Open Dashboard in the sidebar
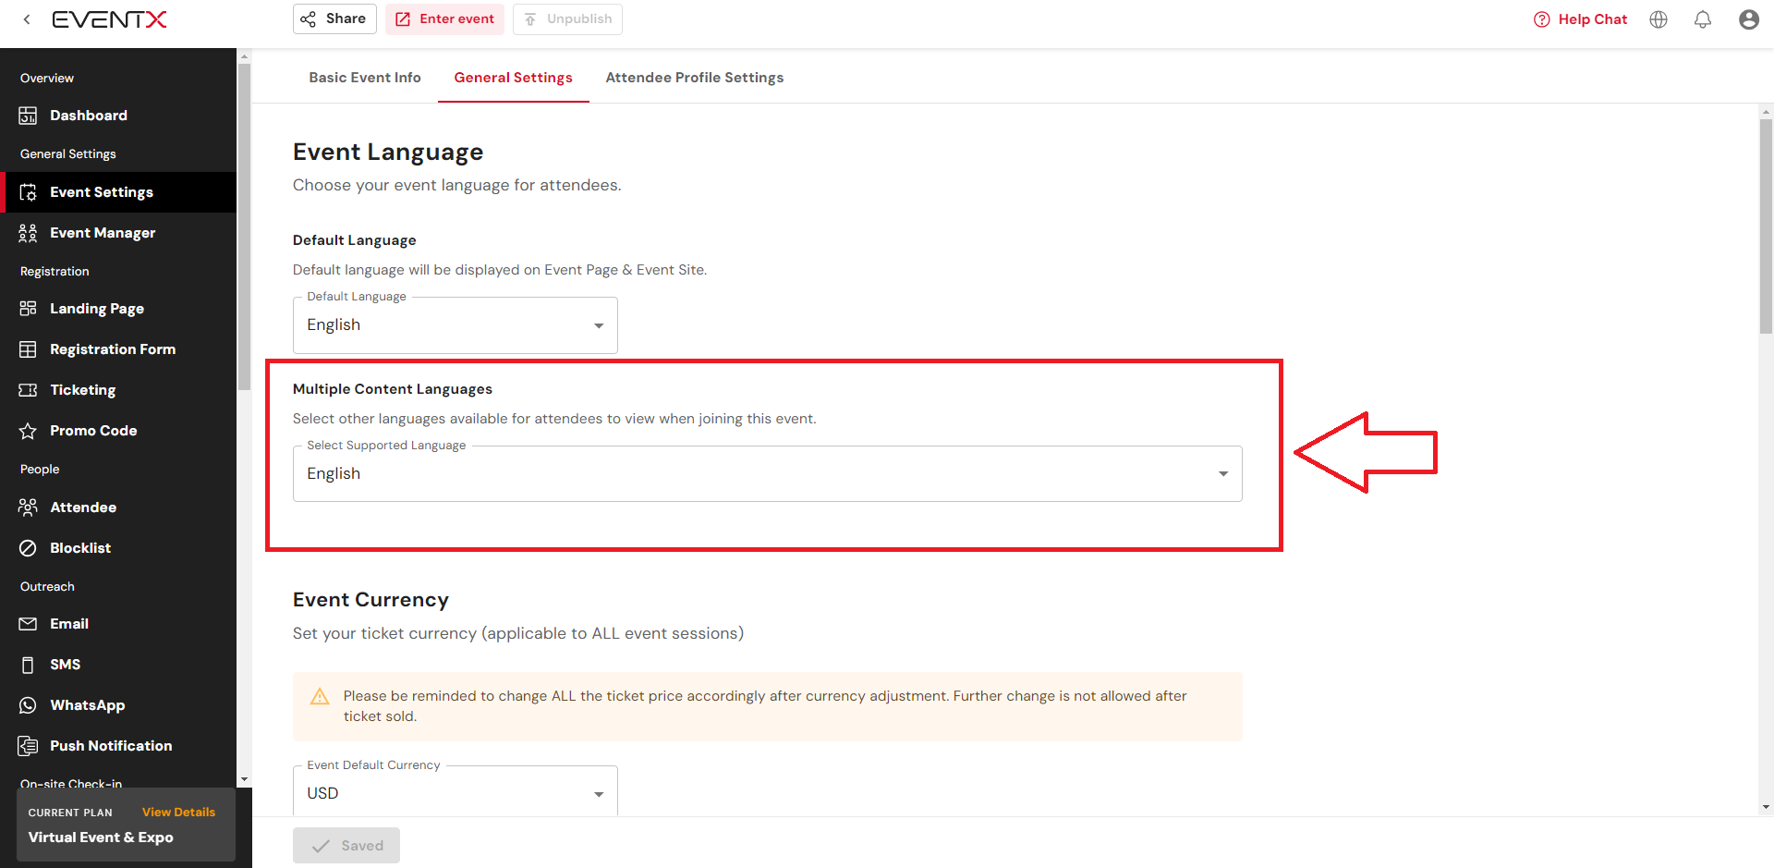1774x868 pixels. [x=118, y=116]
